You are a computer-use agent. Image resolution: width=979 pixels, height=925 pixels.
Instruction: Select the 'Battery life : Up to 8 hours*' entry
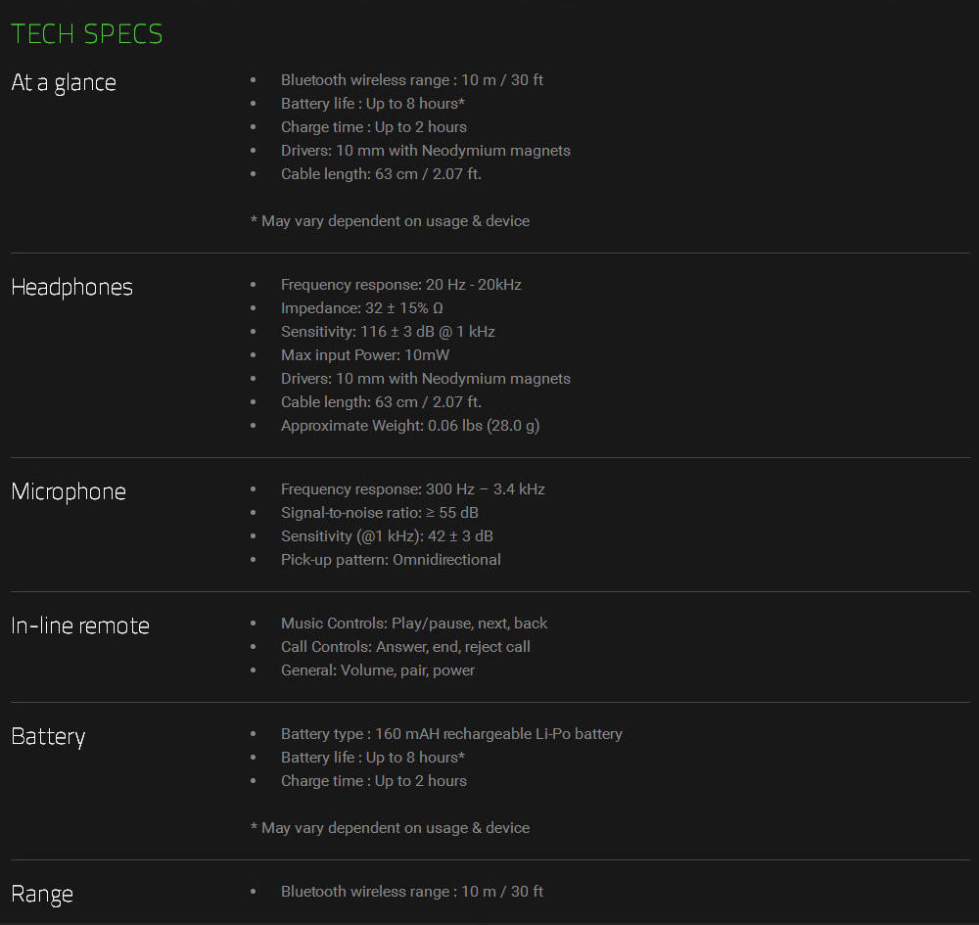[372, 103]
